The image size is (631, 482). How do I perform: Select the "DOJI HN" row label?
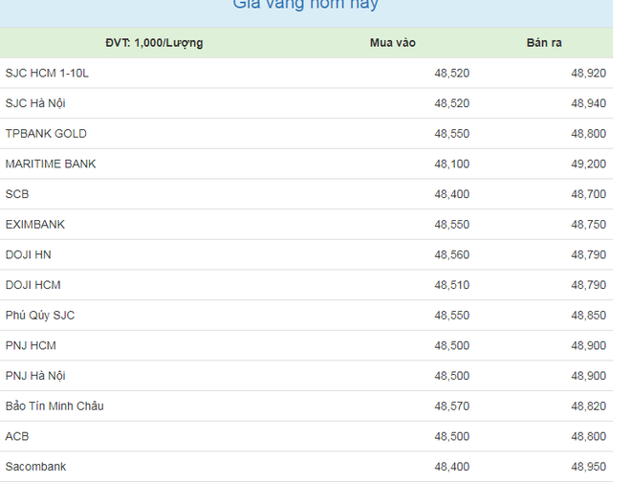28,255
